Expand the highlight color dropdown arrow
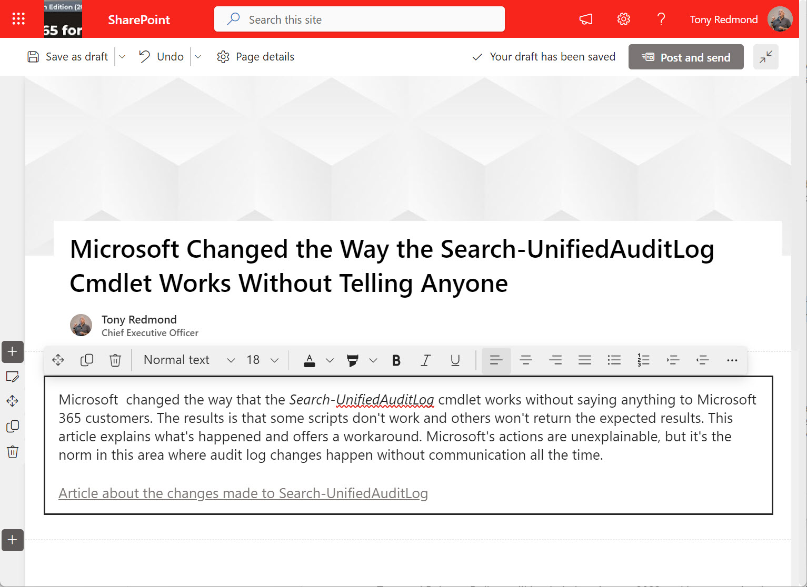The width and height of the screenshot is (807, 587). point(373,360)
